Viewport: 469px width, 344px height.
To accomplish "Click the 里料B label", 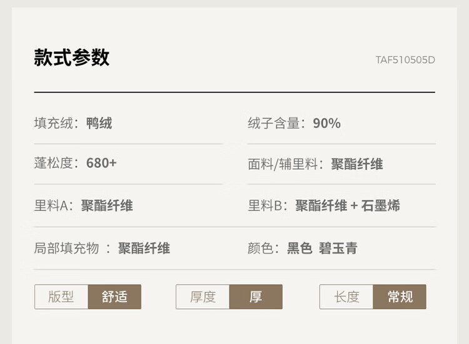I will [x=268, y=206].
